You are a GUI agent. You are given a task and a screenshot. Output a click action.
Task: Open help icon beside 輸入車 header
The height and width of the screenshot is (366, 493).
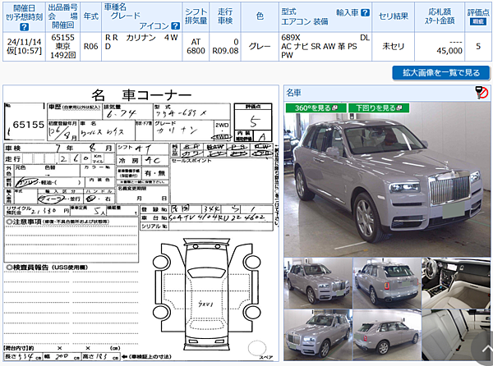click(x=365, y=12)
